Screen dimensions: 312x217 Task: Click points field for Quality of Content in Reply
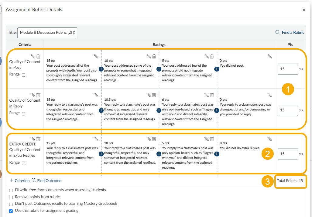(x=287, y=110)
